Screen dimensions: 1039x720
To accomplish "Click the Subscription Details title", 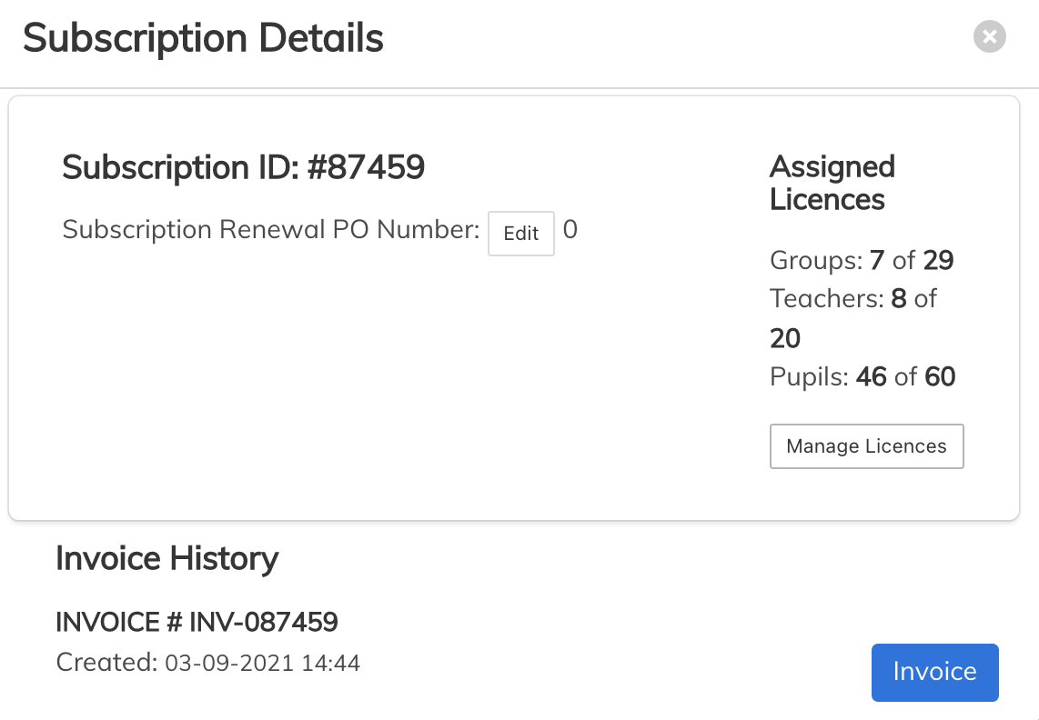I will (204, 38).
